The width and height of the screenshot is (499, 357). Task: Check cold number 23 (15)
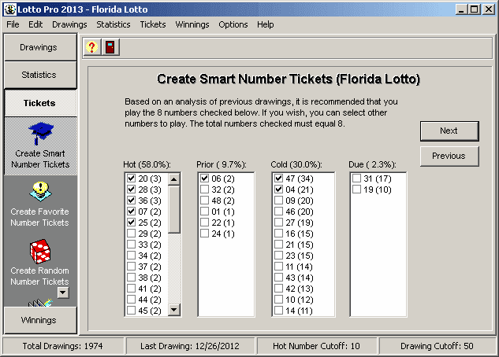(279, 256)
